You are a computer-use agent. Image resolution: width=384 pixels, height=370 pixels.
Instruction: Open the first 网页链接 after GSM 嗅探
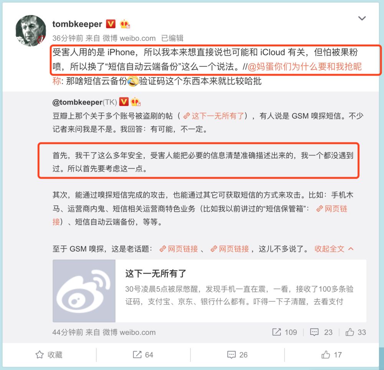coord(179,249)
